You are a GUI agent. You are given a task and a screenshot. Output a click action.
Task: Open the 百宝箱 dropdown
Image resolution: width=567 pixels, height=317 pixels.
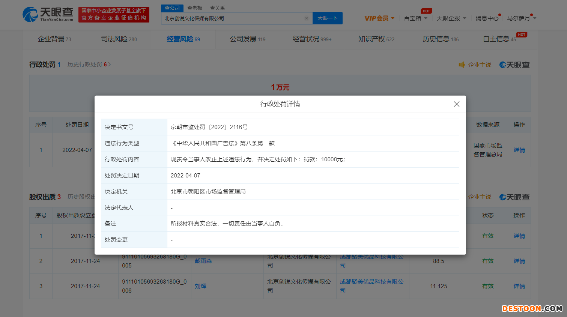tap(415, 18)
